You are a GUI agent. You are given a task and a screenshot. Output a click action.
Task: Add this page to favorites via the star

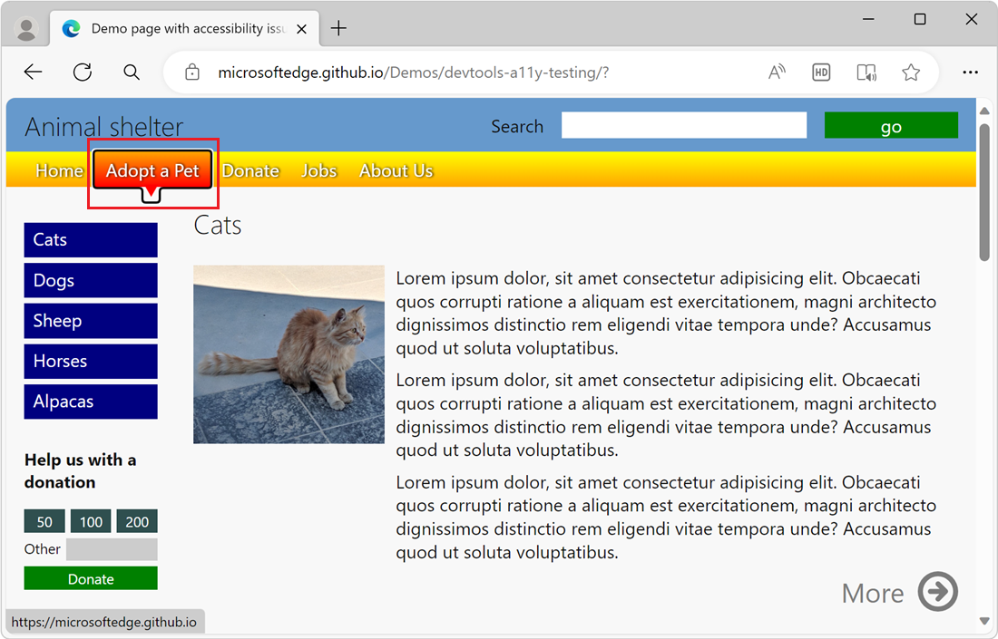pyautogui.click(x=911, y=72)
